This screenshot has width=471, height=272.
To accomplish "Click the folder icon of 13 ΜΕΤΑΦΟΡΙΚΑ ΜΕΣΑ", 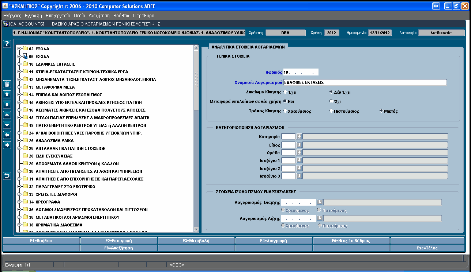I will click(x=25, y=87).
